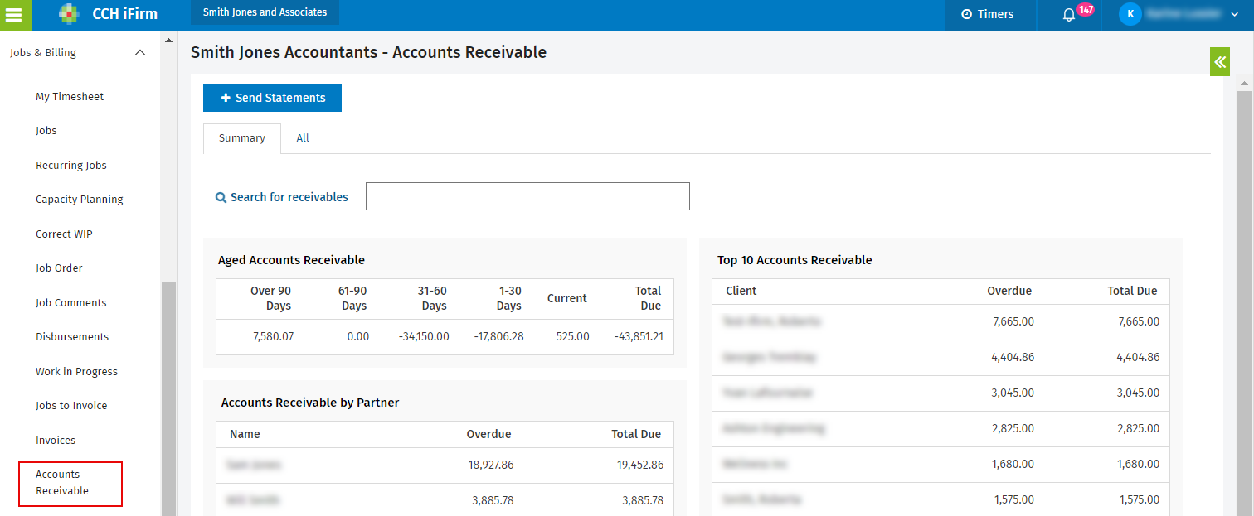
Task: Open Capacity Planning
Action: pyautogui.click(x=80, y=200)
